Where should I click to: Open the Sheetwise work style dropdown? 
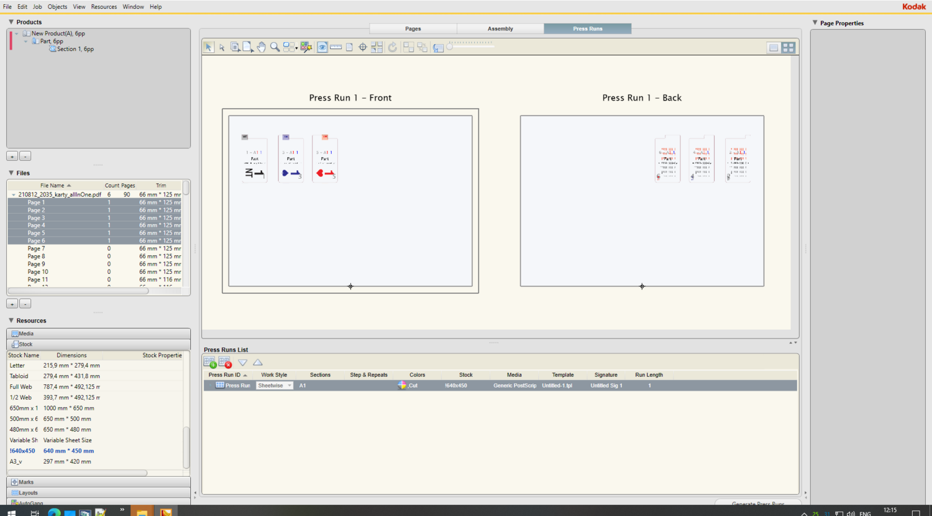point(274,386)
